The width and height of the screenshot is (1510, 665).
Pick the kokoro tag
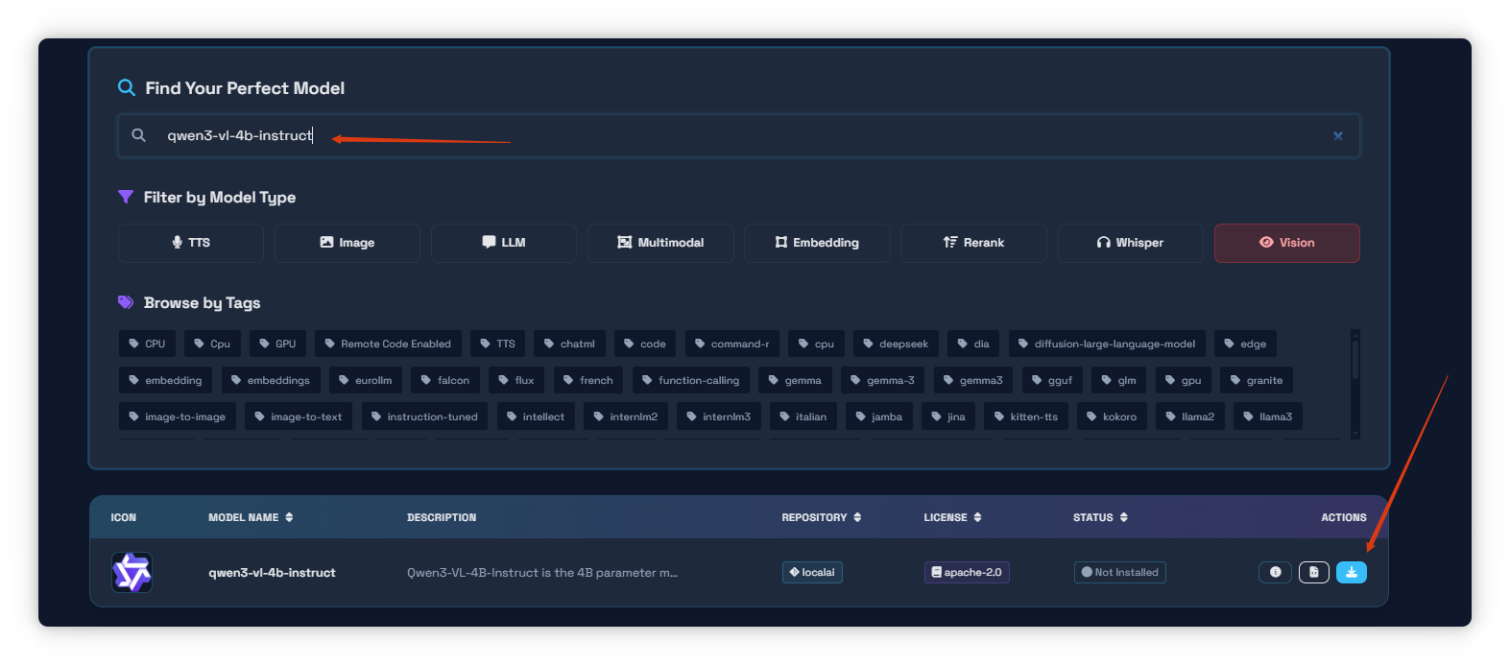1112,416
